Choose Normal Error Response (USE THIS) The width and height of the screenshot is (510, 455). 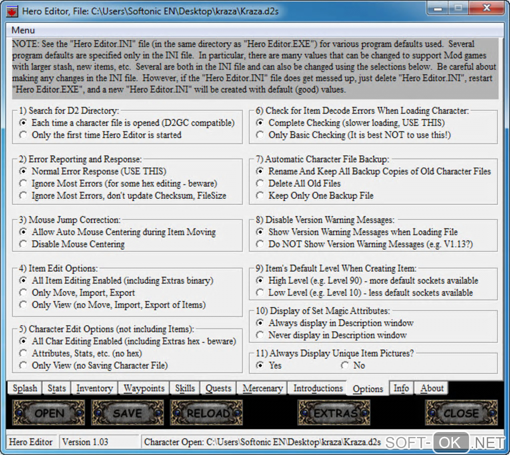[x=92, y=171]
